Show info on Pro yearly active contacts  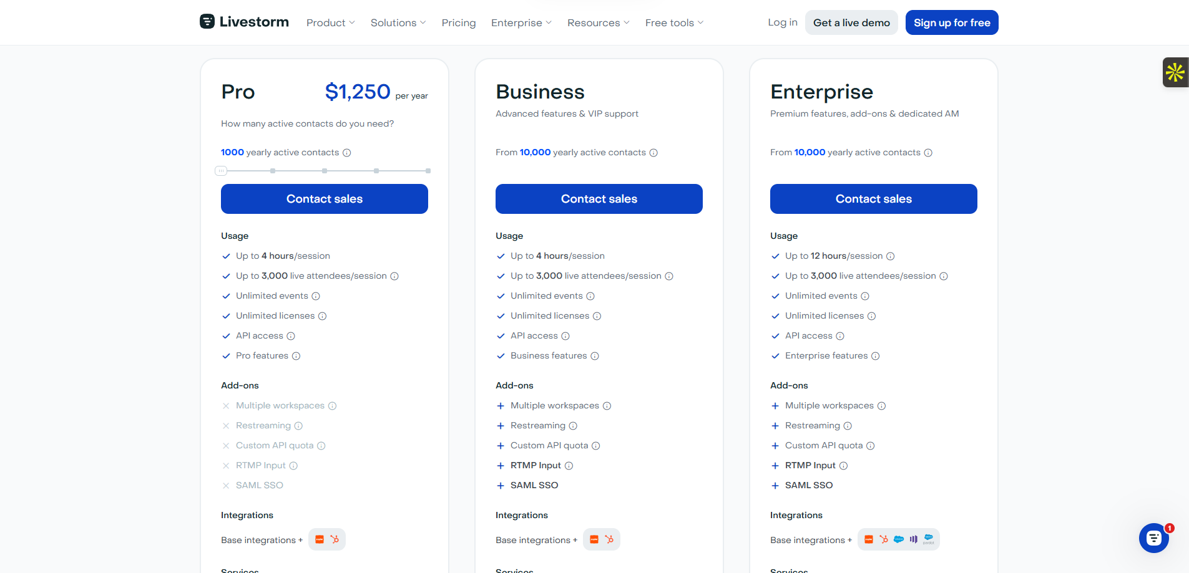pyautogui.click(x=347, y=153)
